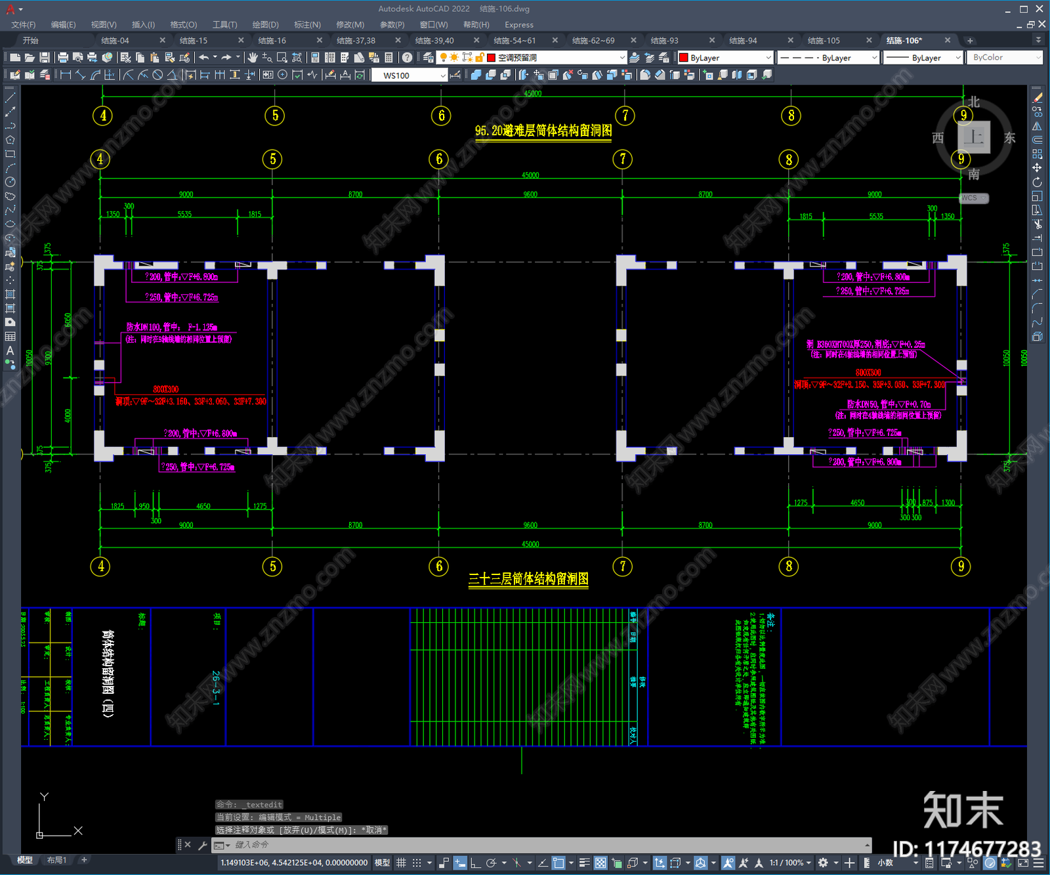Toggle transparency display in status bar
The width and height of the screenshot is (1050, 875).
pos(600,863)
